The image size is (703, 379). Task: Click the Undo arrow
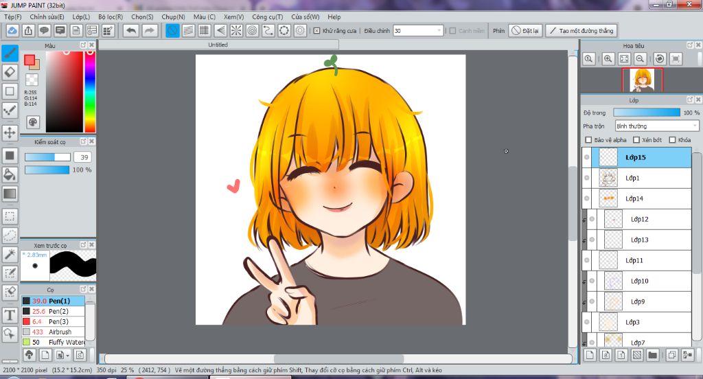[x=131, y=30]
